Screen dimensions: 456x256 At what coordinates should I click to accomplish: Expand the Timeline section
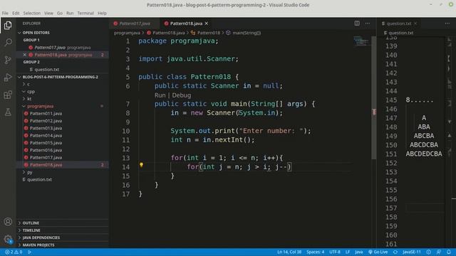(31, 230)
